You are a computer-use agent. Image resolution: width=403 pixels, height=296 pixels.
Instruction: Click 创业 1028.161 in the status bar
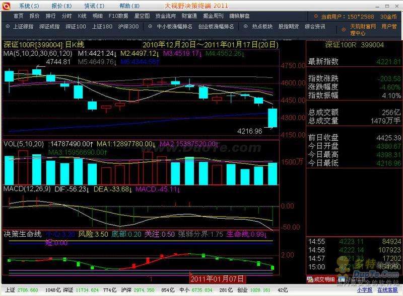254,290
